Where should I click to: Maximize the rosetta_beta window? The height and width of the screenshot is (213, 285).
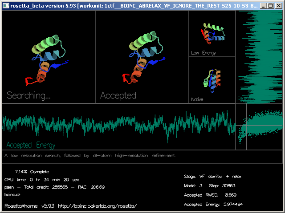coord(271,6)
